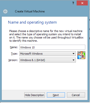Click the Name input field
This screenshot has width=90, height=103.
point(52,47)
